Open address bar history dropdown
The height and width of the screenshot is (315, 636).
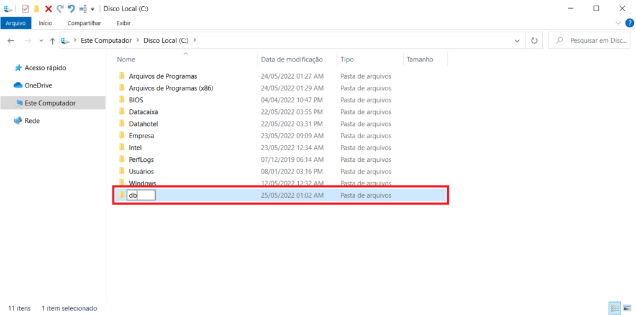(x=517, y=40)
